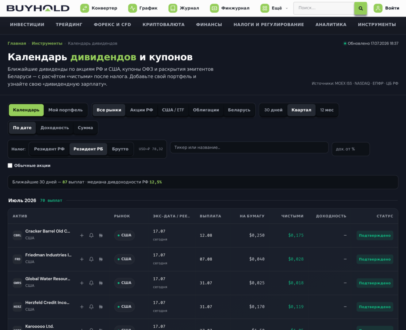Screen dimensions: 406x330
Task: Switch to the Мой портфель tab
Action: (65, 110)
